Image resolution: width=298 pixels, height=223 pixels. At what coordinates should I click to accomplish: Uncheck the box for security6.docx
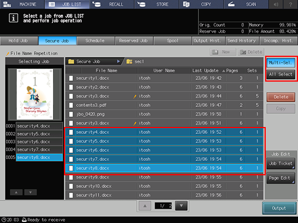71,150
